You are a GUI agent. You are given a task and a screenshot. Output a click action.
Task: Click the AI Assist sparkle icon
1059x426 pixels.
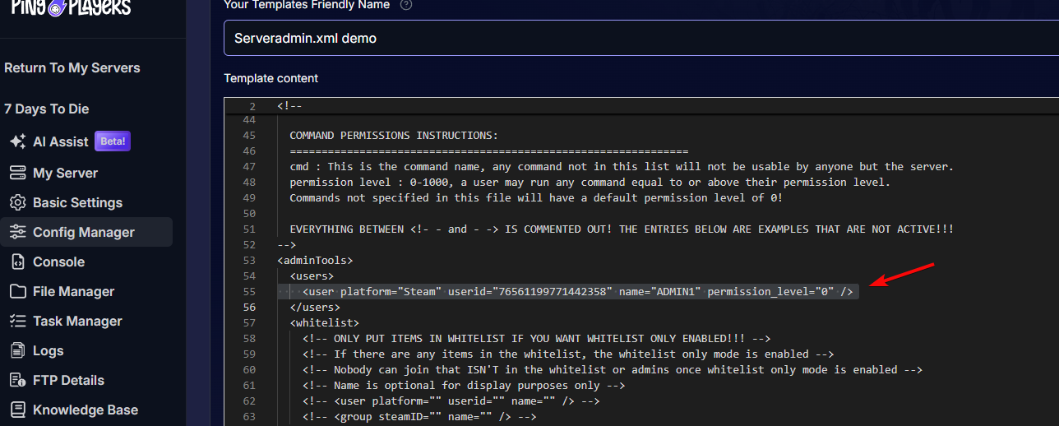click(17, 141)
